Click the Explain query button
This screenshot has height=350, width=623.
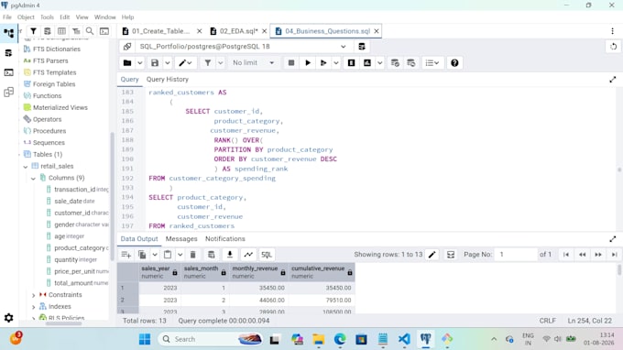(x=351, y=63)
